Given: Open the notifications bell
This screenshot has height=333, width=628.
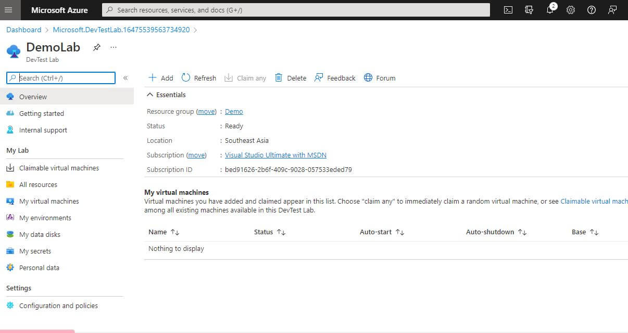Looking at the screenshot, I should click(x=550, y=10).
